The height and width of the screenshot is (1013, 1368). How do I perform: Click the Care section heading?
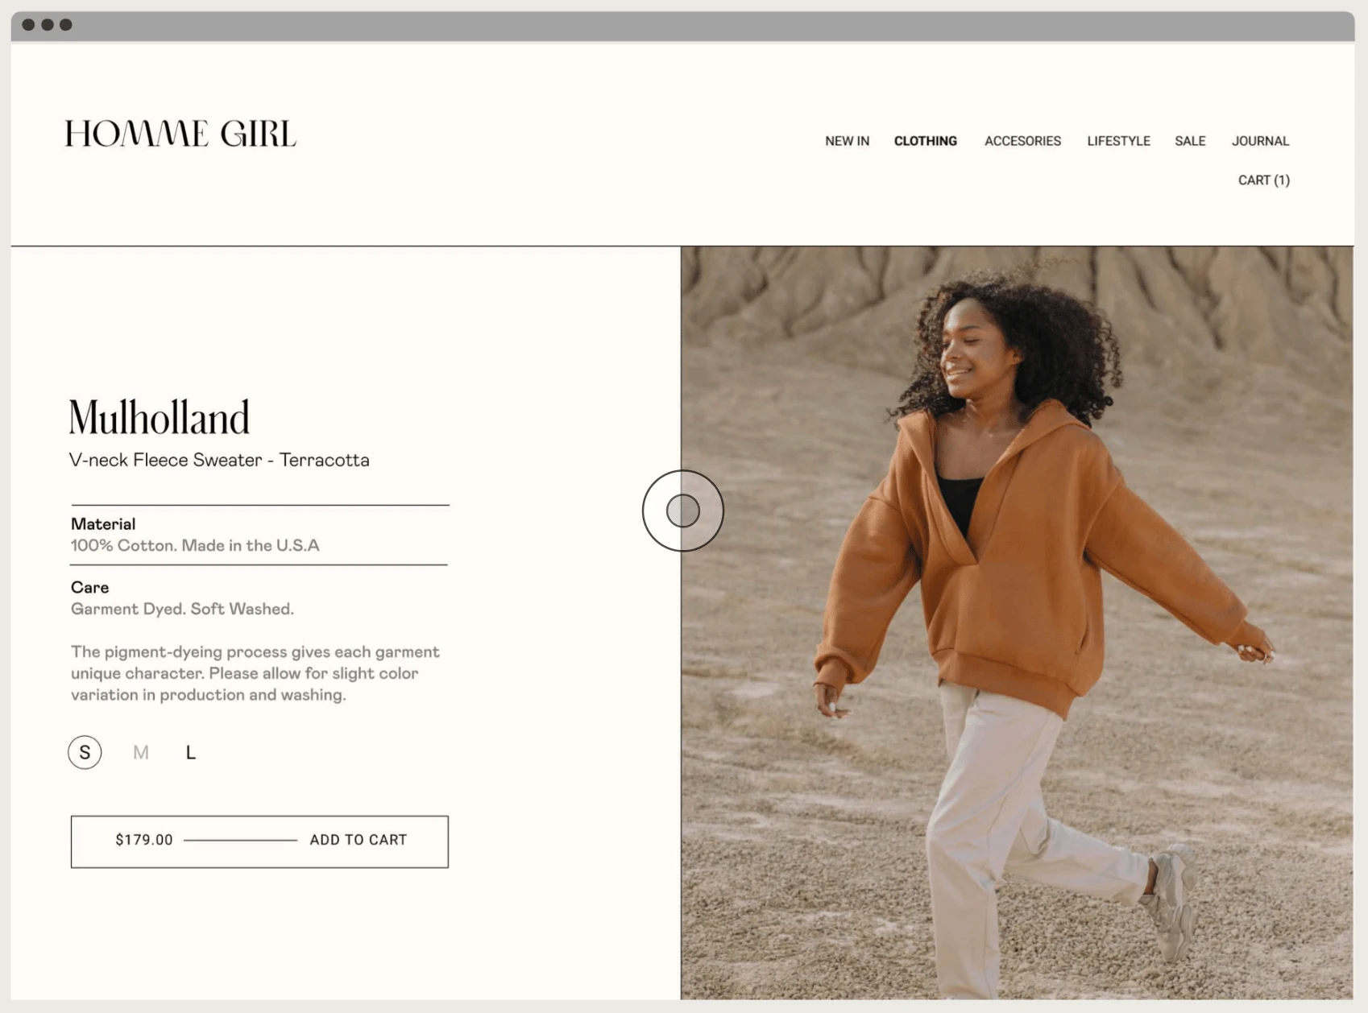[89, 587]
